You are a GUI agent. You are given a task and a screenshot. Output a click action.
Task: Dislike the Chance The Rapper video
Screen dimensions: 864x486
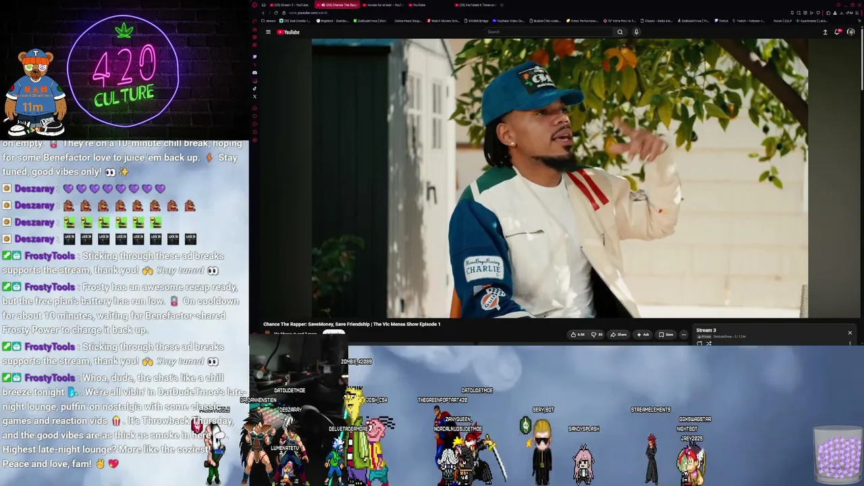[x=597, y=334]
